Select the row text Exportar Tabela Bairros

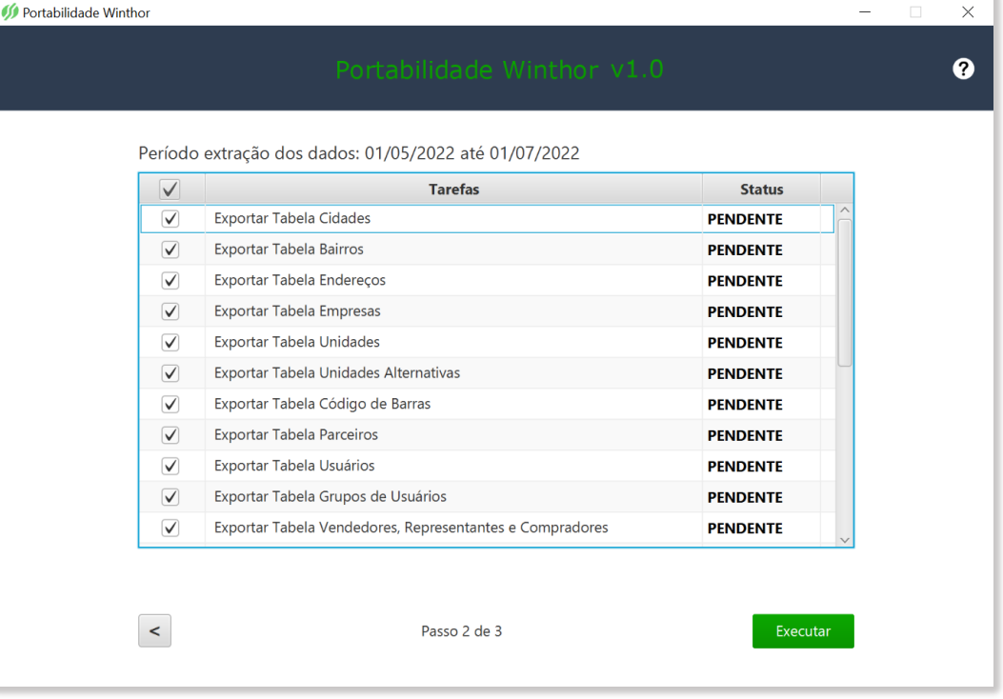click(289, 250)
